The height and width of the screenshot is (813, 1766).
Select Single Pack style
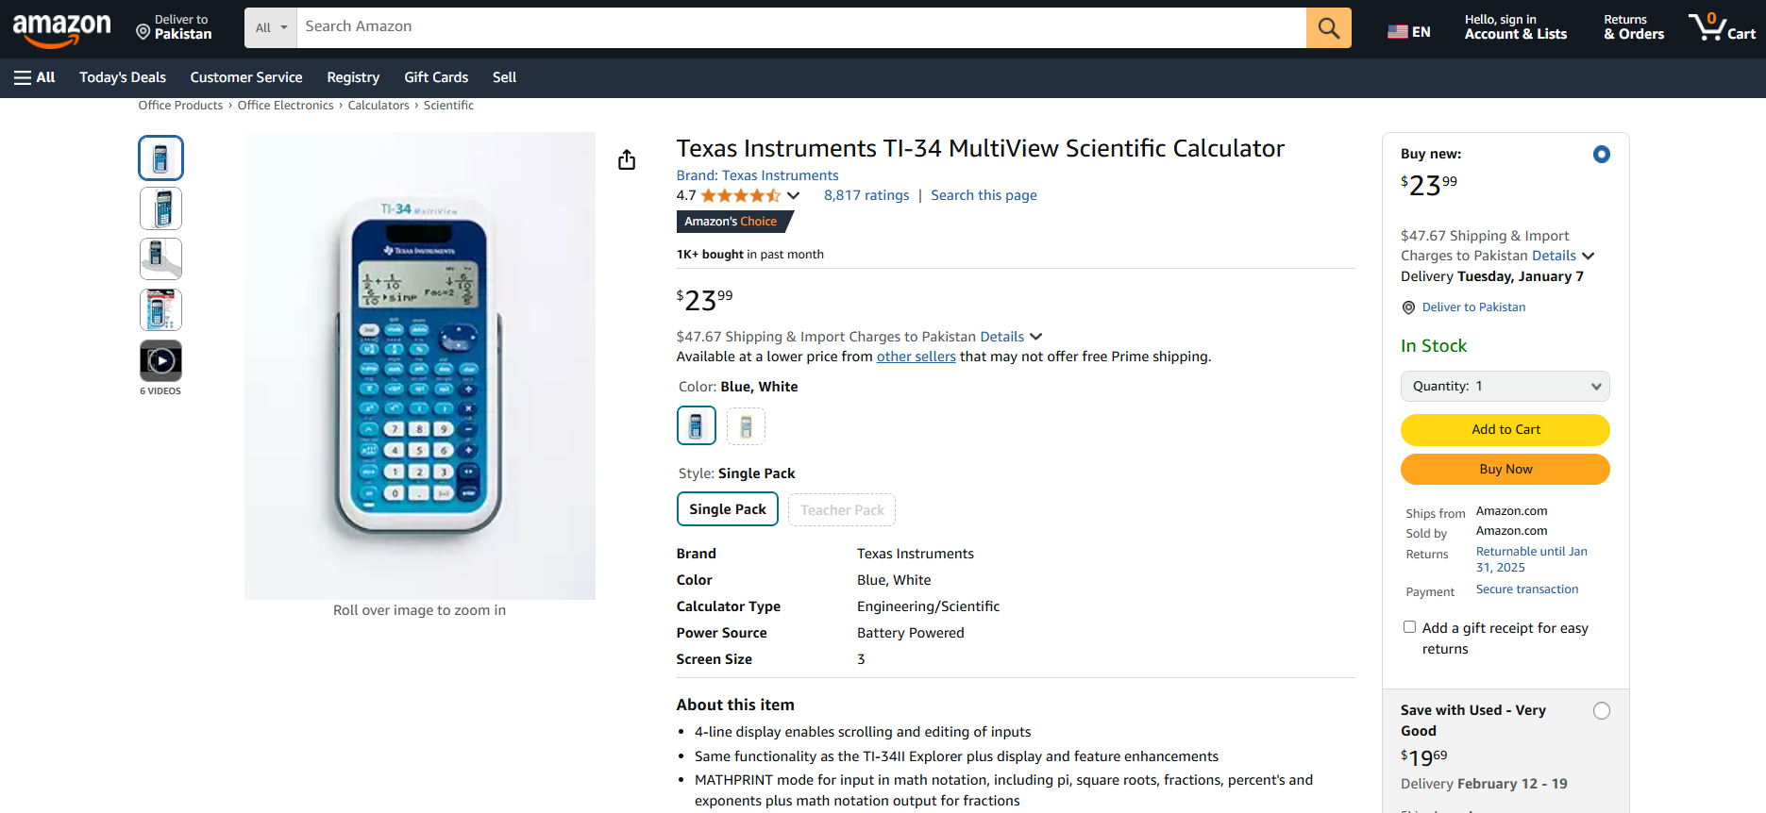728,509
